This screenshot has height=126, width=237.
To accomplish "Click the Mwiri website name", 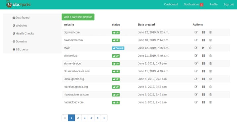I will tap(67, 48).
